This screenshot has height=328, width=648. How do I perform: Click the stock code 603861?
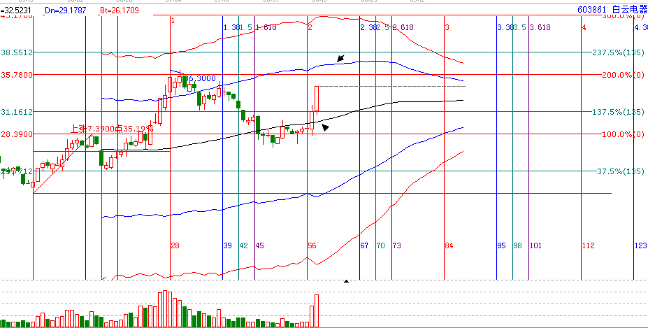click(591, 10)
